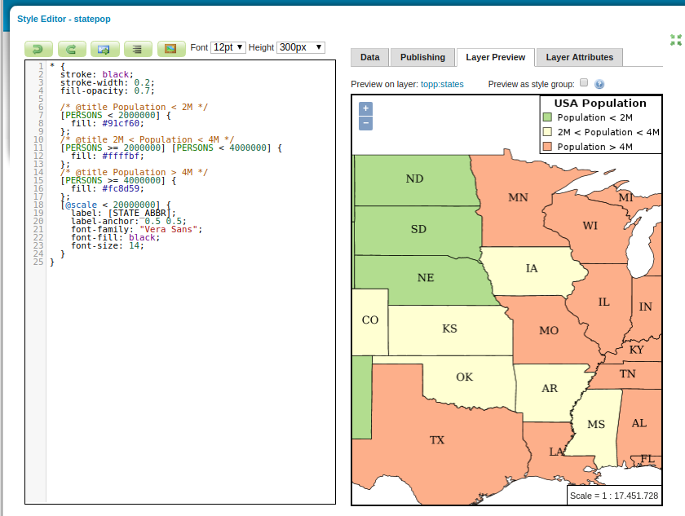
Task: Click the insert image toolbar icon
Action: click(171, 48)
